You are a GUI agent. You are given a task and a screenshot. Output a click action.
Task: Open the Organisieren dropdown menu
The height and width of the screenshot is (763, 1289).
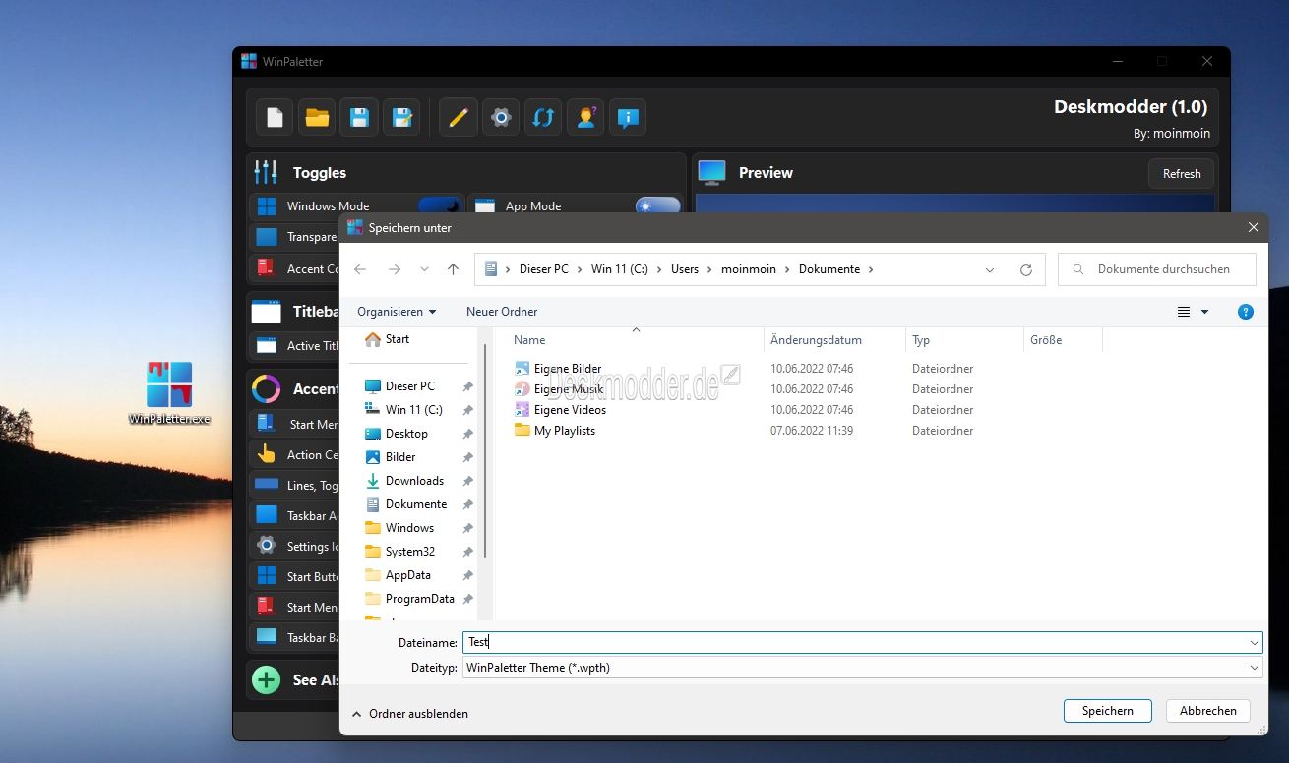click(397, 312)
